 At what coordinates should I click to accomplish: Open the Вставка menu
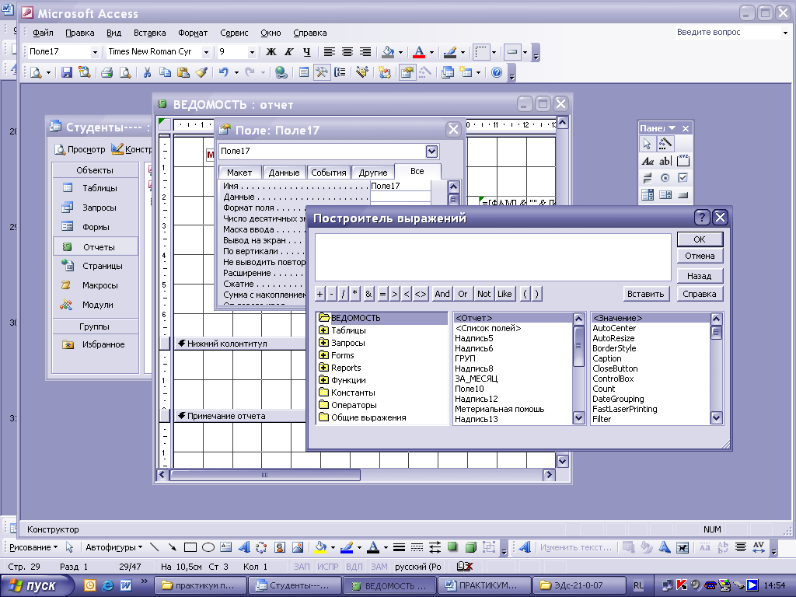[150, 33]
